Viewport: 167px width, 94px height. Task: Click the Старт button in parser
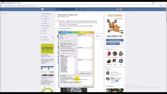click(64, 53)
